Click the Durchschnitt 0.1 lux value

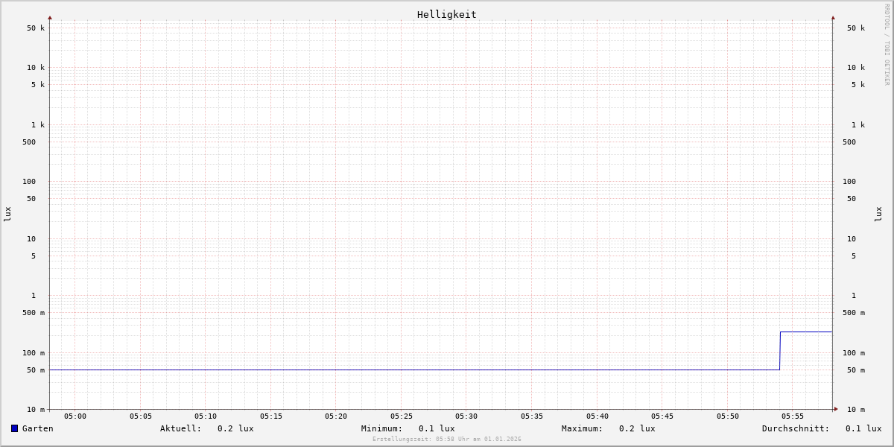click(x=863, y=428)
